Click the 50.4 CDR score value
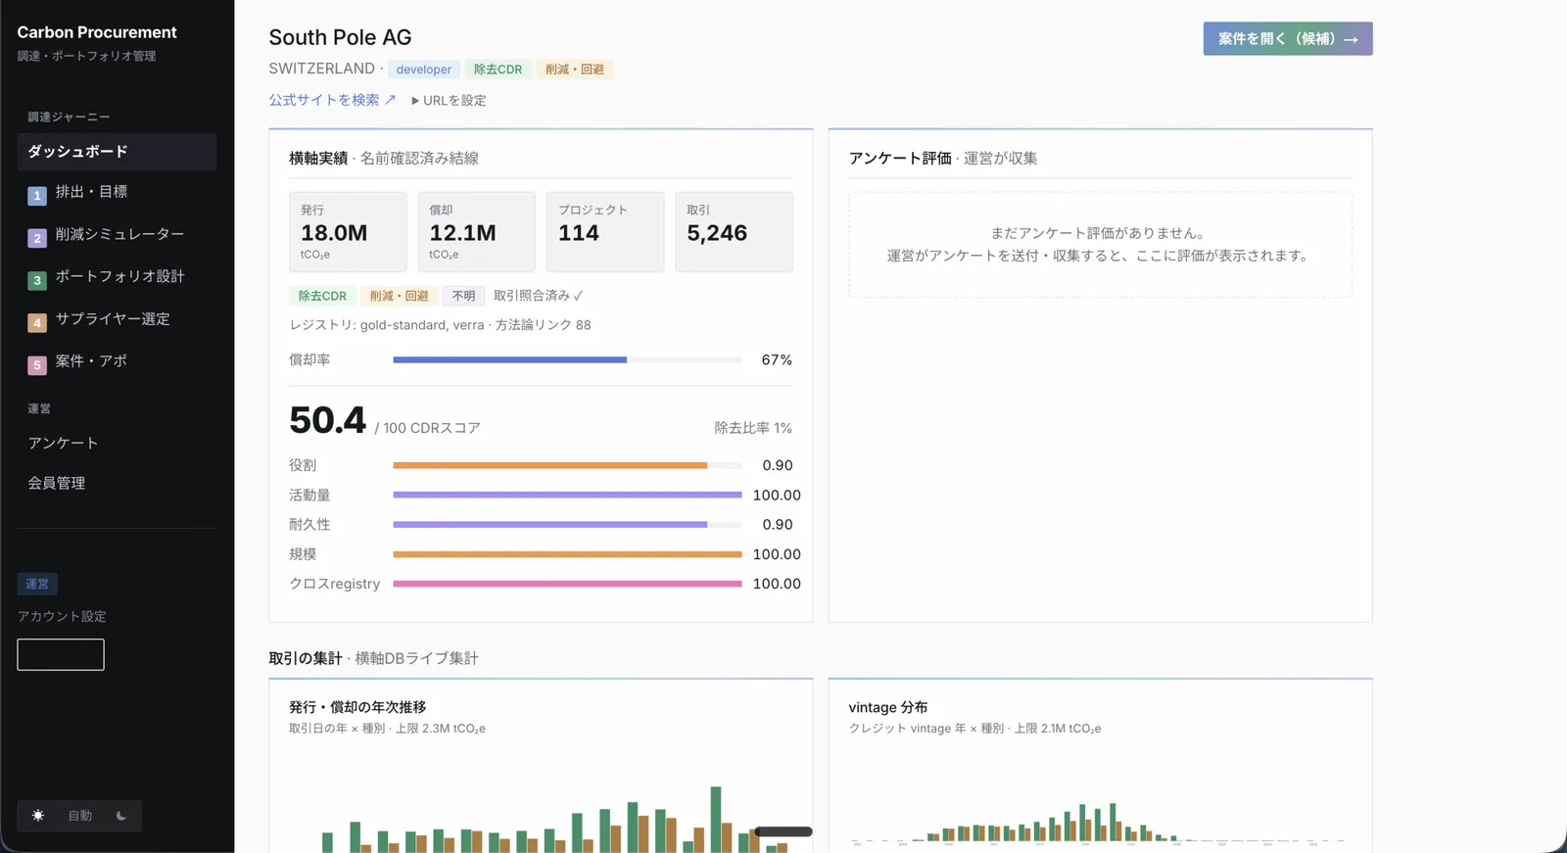This screenshot has width=1567, height=853. [327, 420]
